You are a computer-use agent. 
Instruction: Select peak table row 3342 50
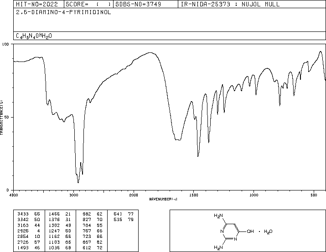(x=28, y=219)
